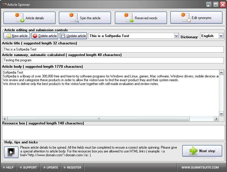Screen dimensions: 227x172
Task: Click REGISTER in the bottom bar
Action: [x=72, y=167]
